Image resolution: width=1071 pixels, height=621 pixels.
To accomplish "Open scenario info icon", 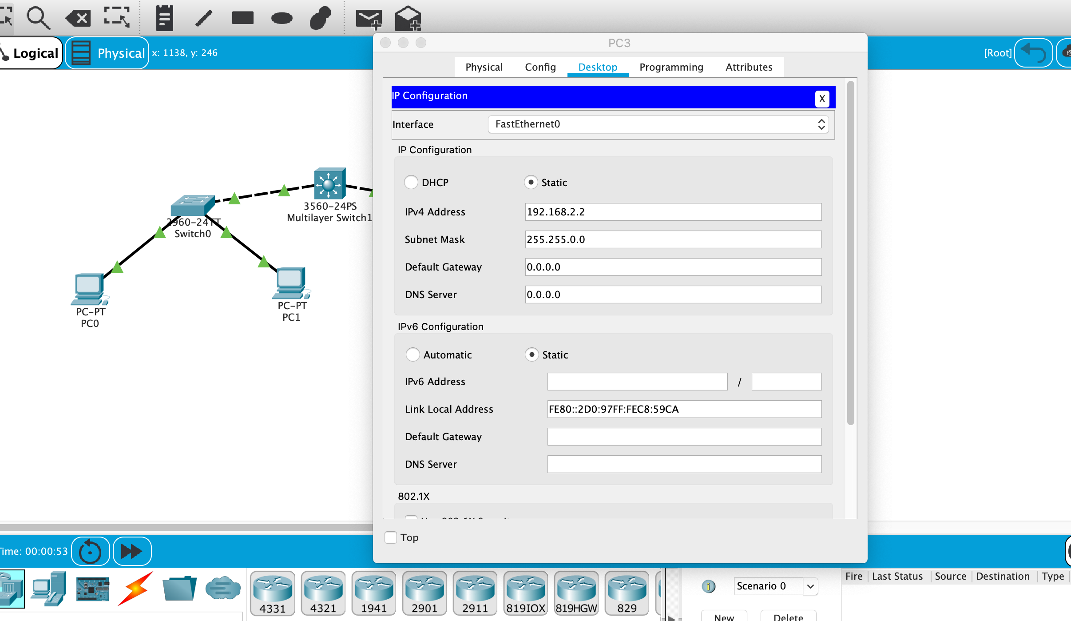I will point(709,586).
